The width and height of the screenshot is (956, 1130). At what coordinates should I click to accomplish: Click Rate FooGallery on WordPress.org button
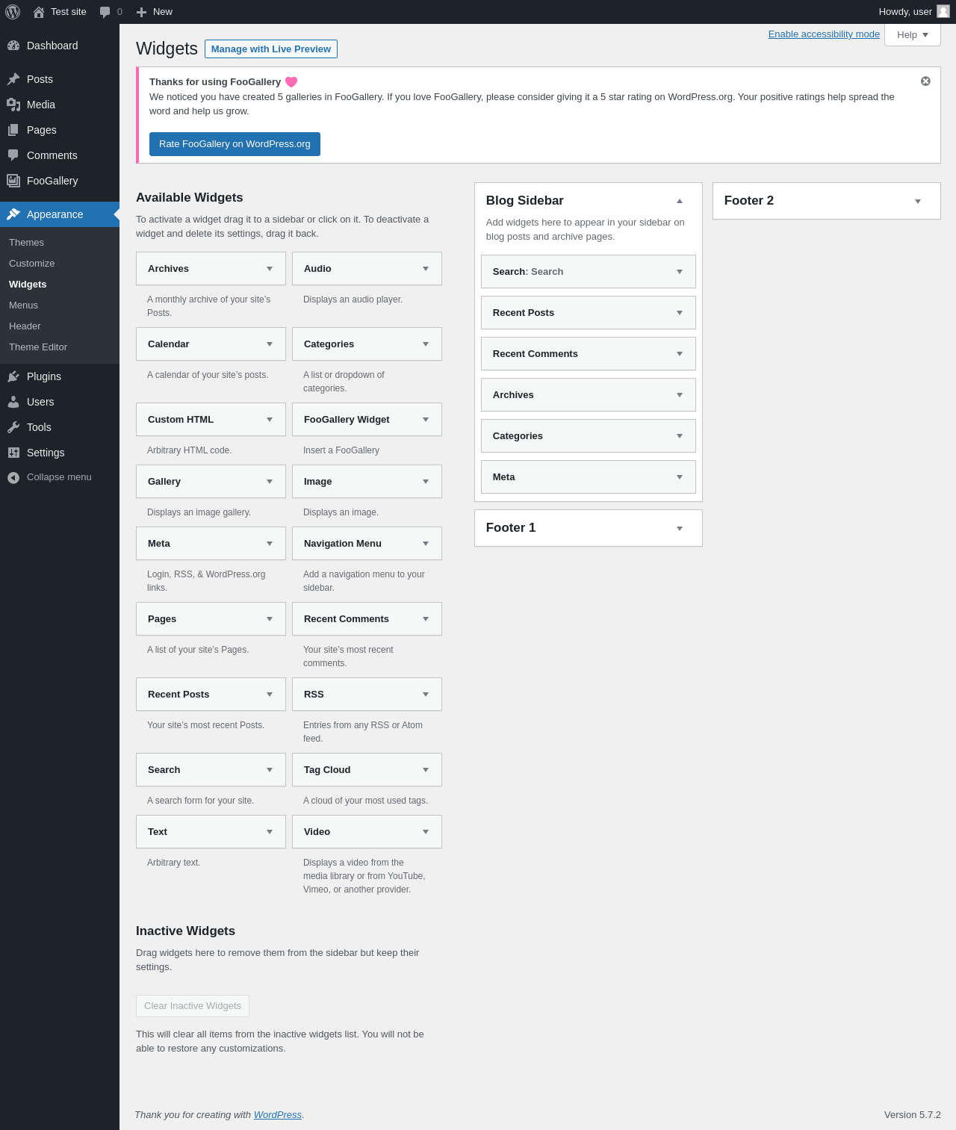coord(235,144)
